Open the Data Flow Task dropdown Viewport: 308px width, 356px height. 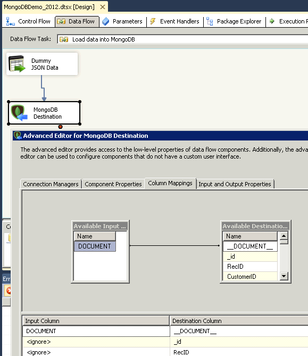182,39
